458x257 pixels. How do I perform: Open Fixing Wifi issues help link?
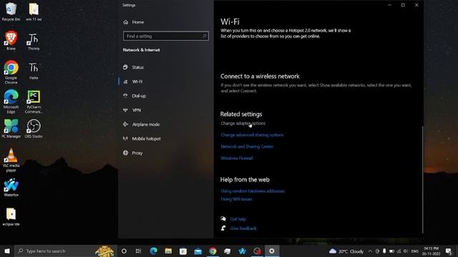click(x=236, y=199)
